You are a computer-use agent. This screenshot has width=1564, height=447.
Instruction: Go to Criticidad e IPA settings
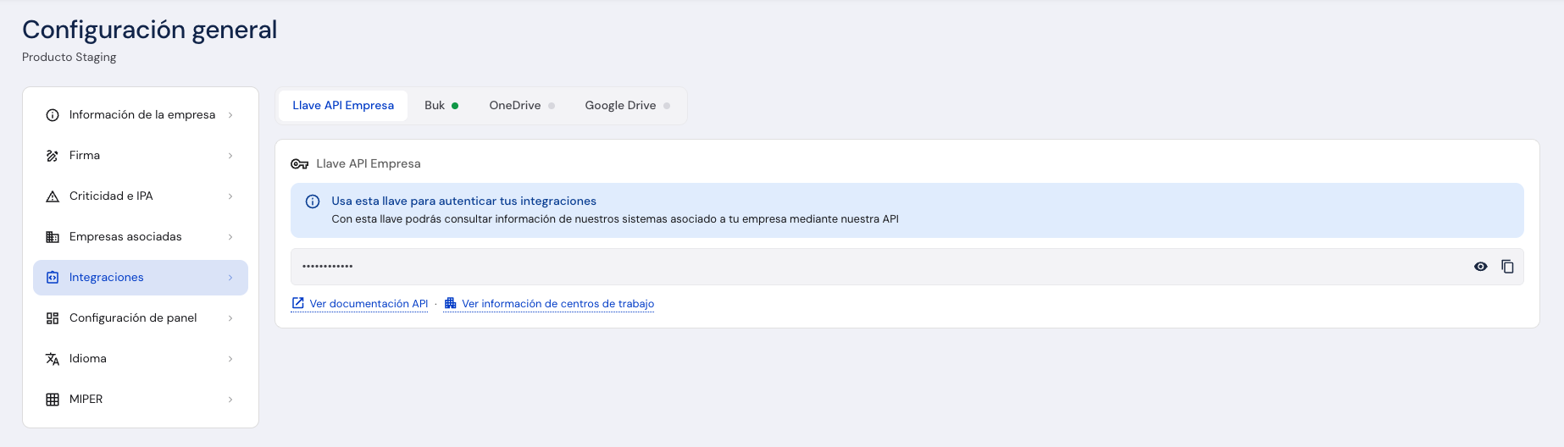click(141, 196)
